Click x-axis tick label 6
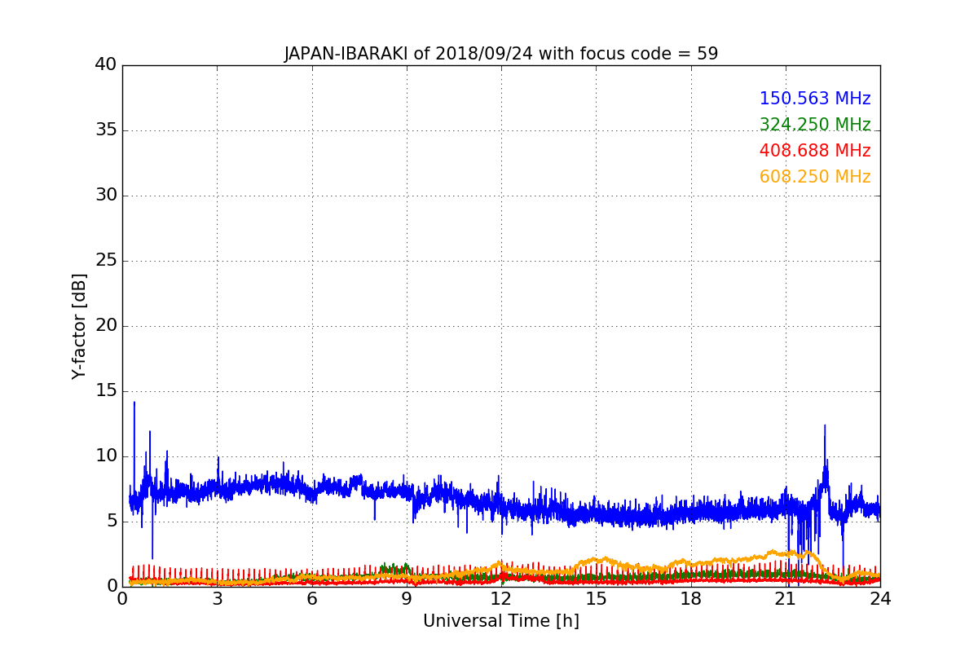This screenshot has height=652, width=978. pos(311,598)
